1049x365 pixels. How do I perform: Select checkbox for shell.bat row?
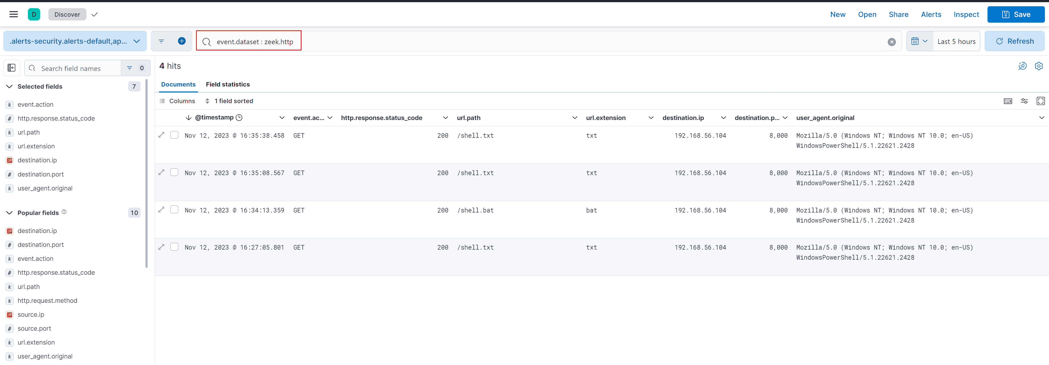tap(174, 210)
